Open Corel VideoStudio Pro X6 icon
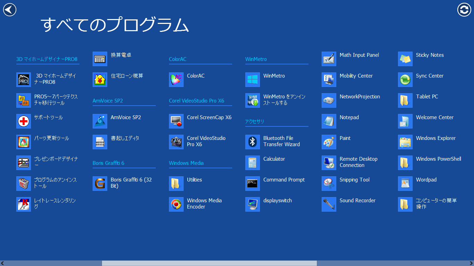The image size is (474, 266). (x=176, y=142)
